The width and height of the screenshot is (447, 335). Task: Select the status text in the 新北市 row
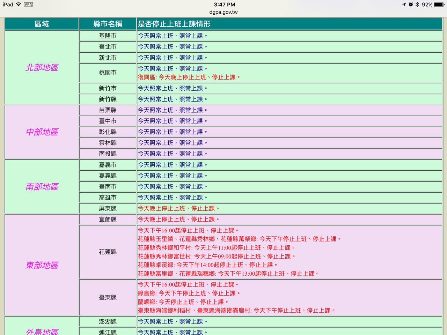click(x=173, y=58)
